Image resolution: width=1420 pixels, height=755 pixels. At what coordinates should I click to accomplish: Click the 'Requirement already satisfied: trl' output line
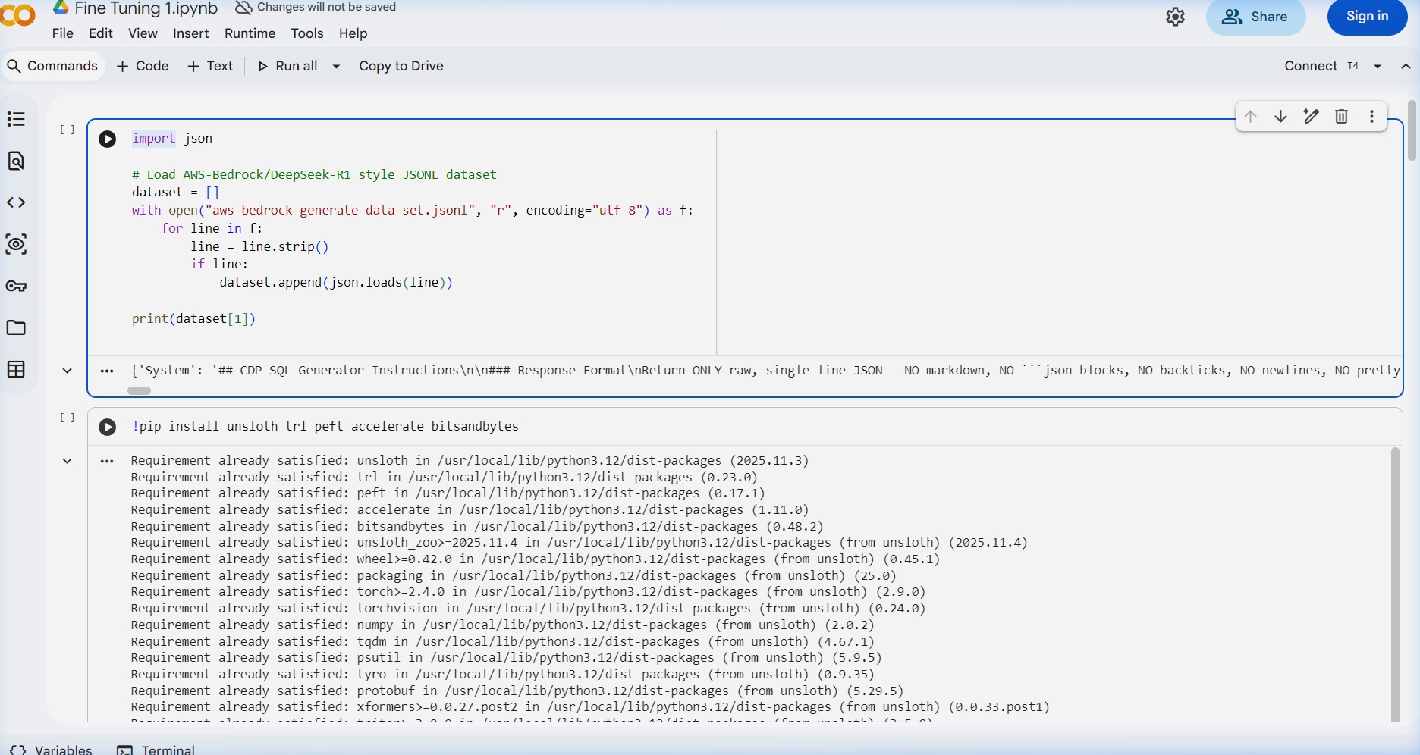(x=444, y=478)
